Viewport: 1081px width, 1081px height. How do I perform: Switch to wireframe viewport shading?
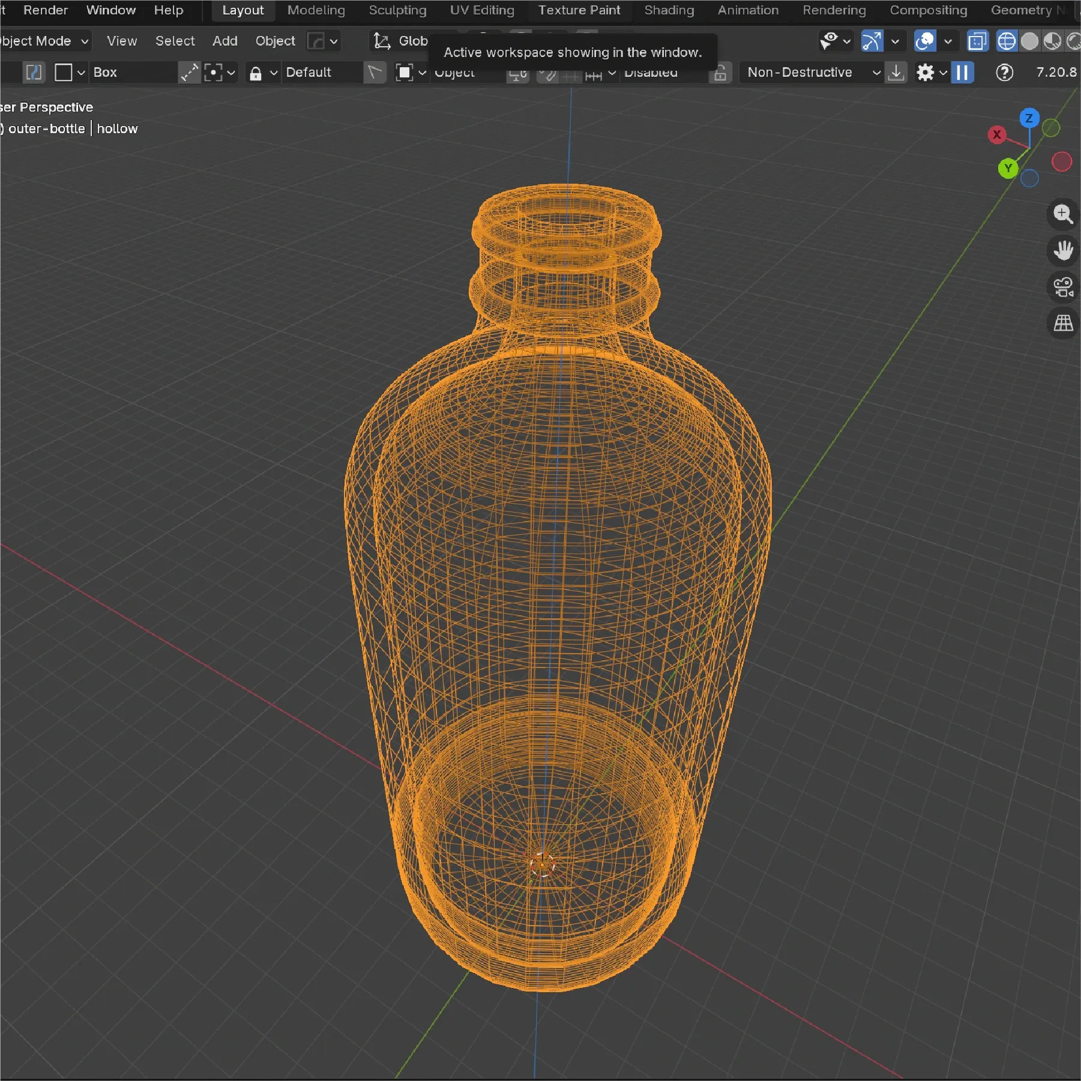[x=1008, y=41]
